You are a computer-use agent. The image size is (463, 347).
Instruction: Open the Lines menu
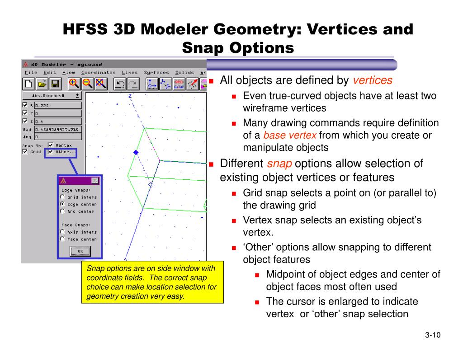[130, 72]
